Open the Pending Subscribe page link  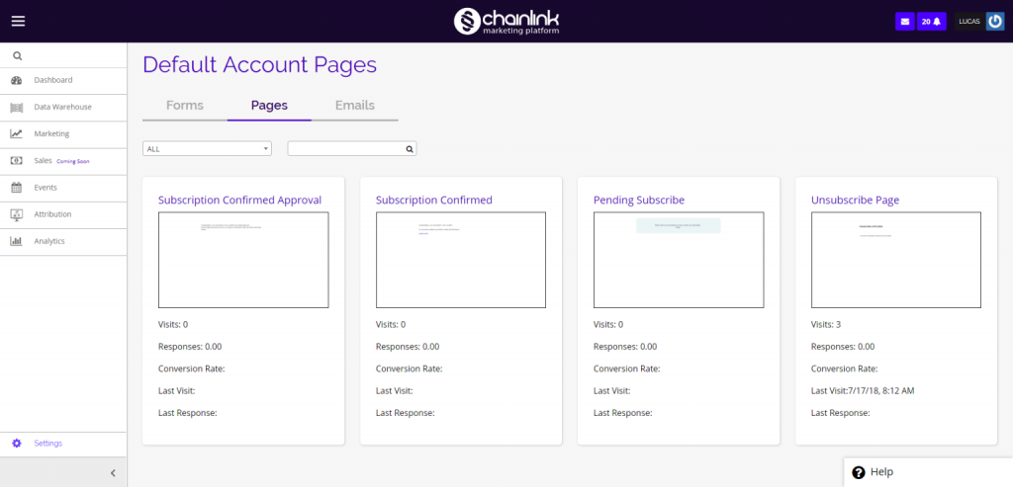coord(639,200)
